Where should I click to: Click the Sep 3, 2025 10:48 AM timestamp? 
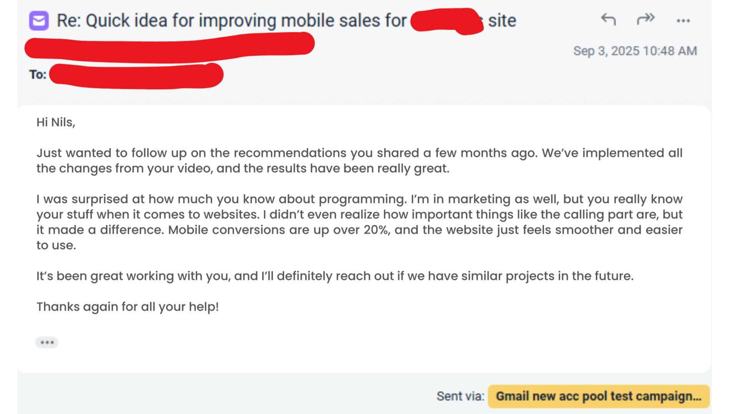point(635,51)
